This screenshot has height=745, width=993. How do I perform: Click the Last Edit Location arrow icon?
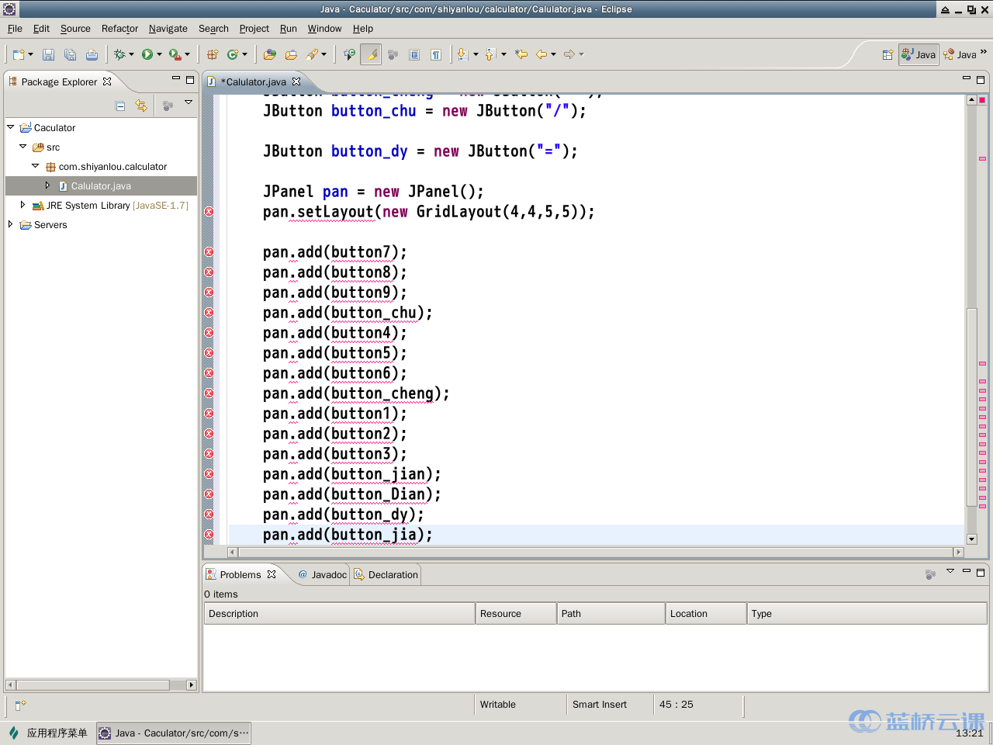pos(521,54)
